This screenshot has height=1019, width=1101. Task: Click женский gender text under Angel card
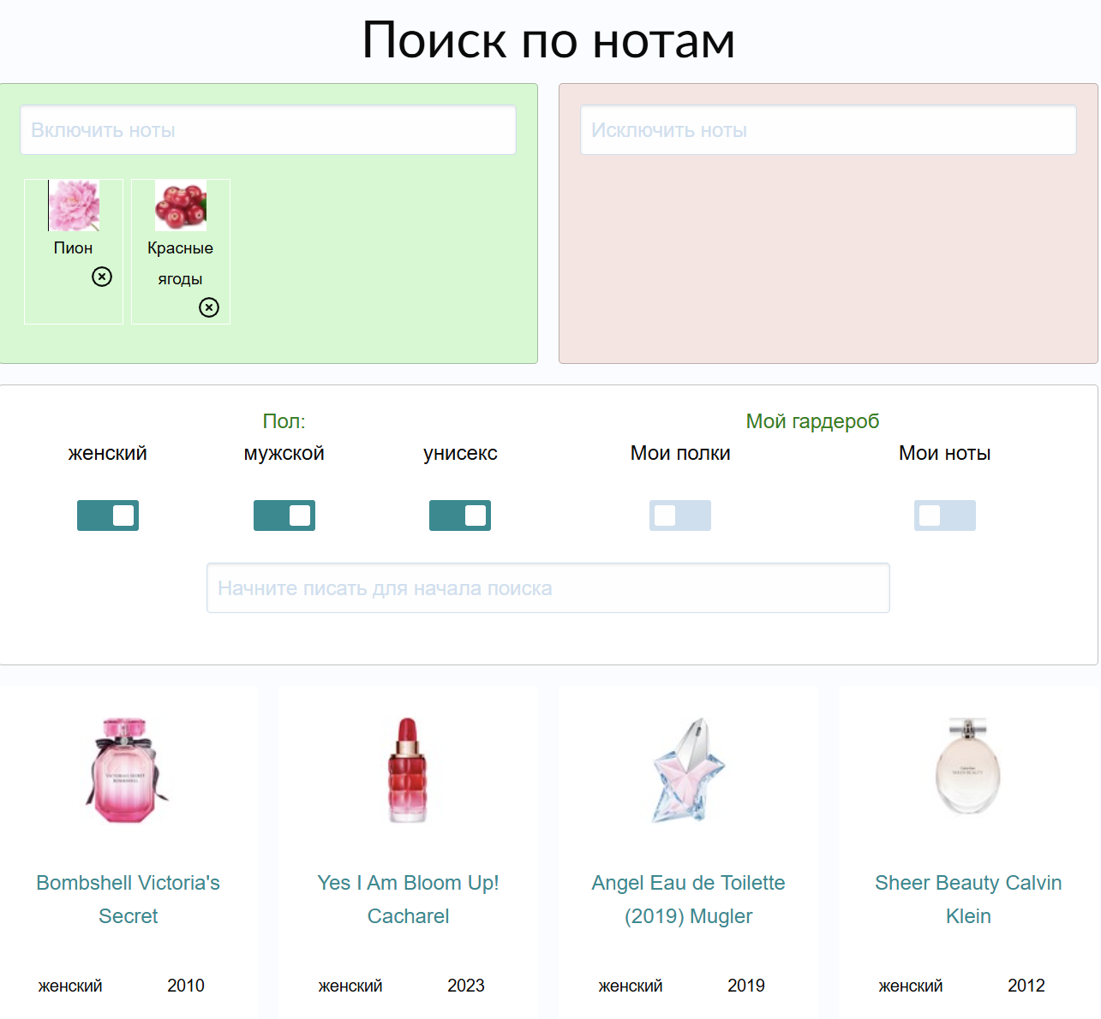pos(631,986)
